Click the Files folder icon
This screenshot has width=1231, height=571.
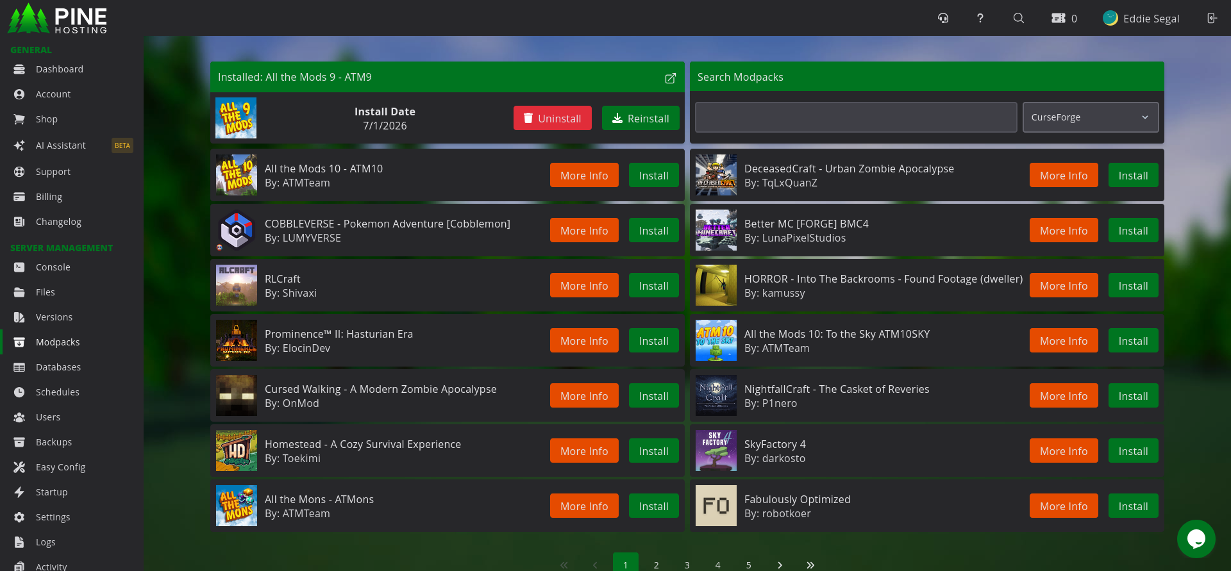[19, 292]
